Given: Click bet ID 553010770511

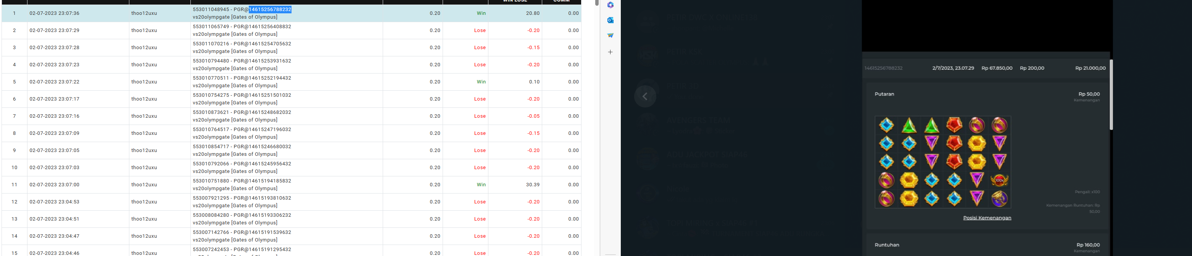Looking at the screenshot, I should tap(211, 78).
